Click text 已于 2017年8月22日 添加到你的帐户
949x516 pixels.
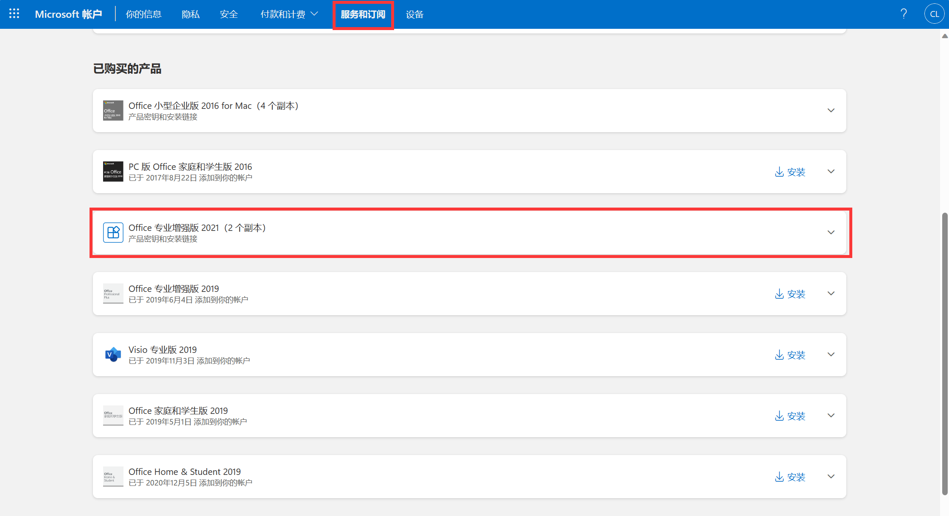point(190,178)
